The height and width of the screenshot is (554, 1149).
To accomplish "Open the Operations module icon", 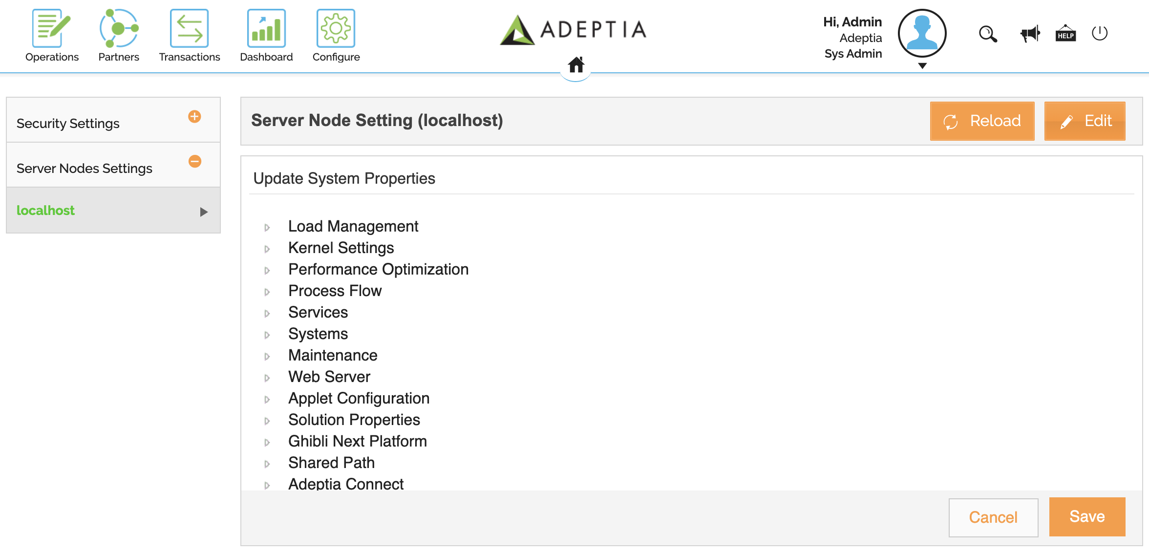I will click(51, 28).
